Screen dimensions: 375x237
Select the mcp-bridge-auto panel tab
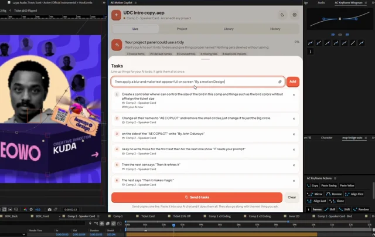pos(352,138)
